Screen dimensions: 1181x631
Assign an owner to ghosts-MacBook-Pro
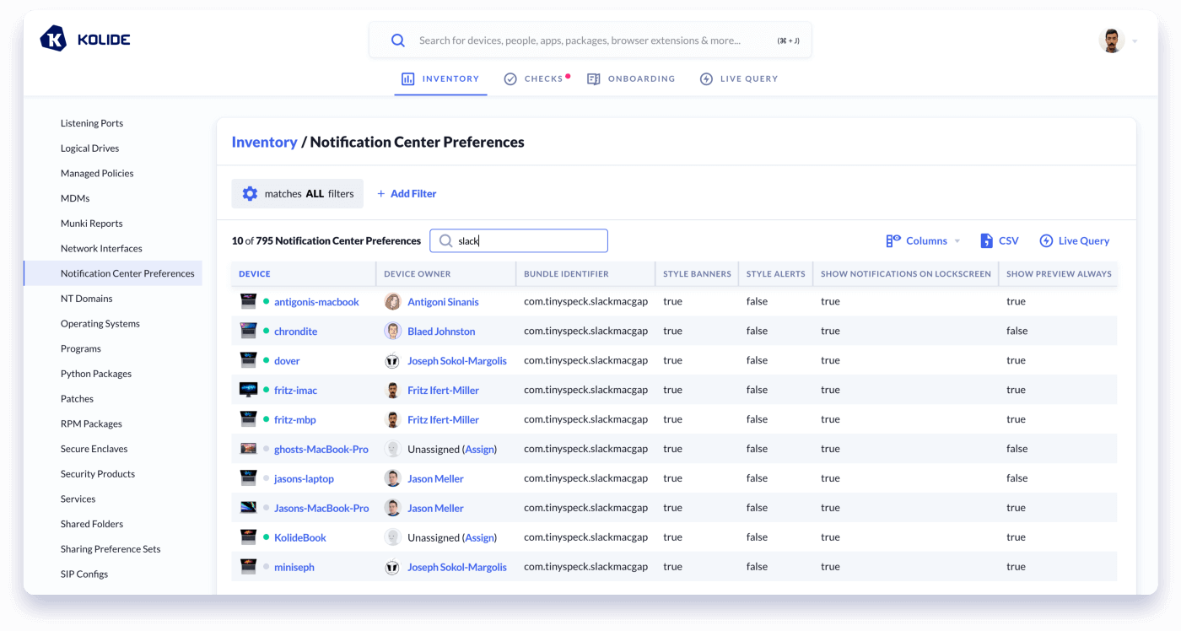(479, 450)
